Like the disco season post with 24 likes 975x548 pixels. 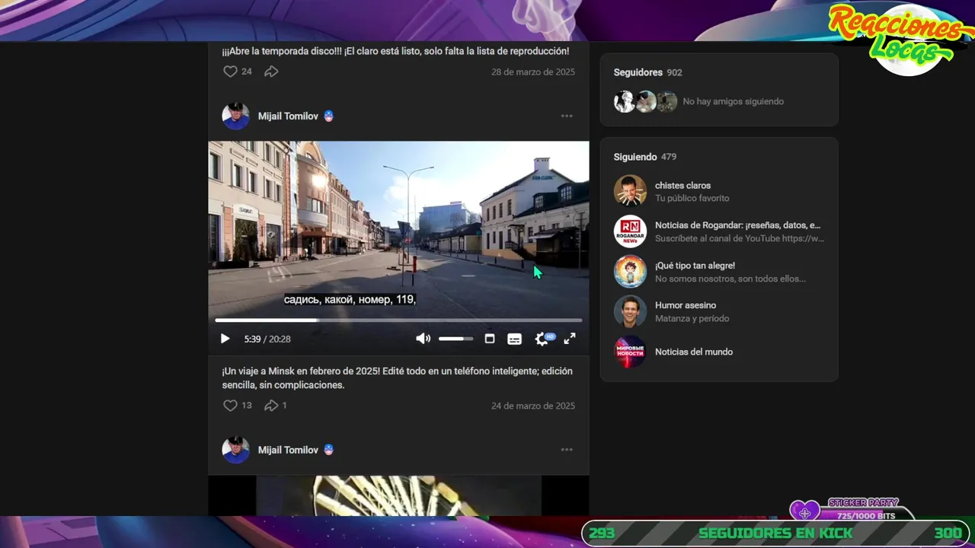[x=230, y=72]
